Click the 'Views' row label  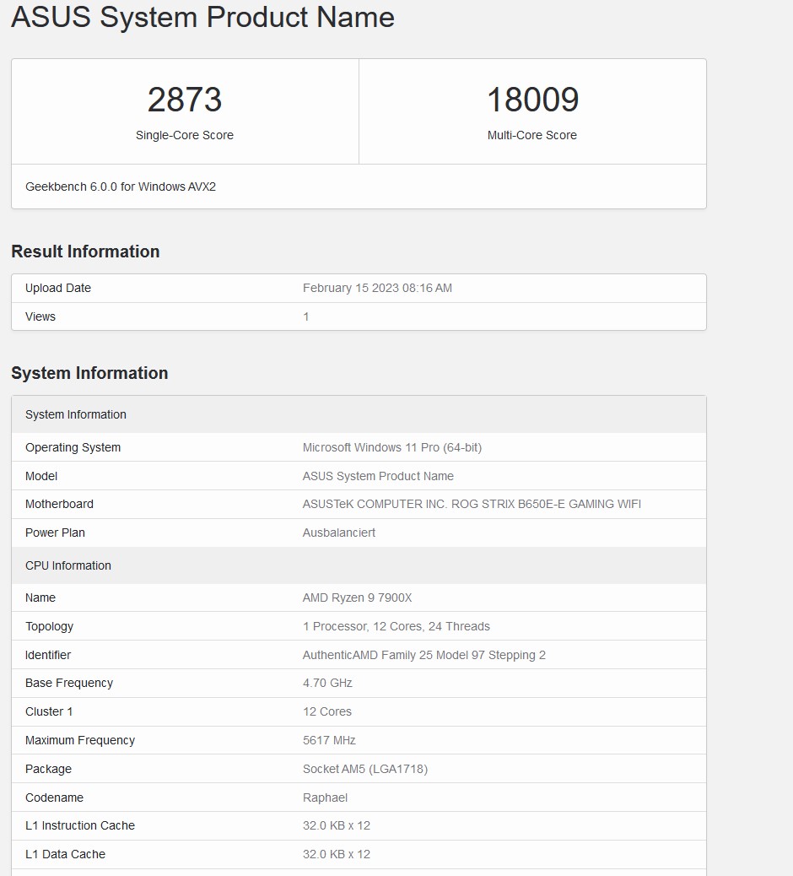pyautogui.click(x=40, y=316)
